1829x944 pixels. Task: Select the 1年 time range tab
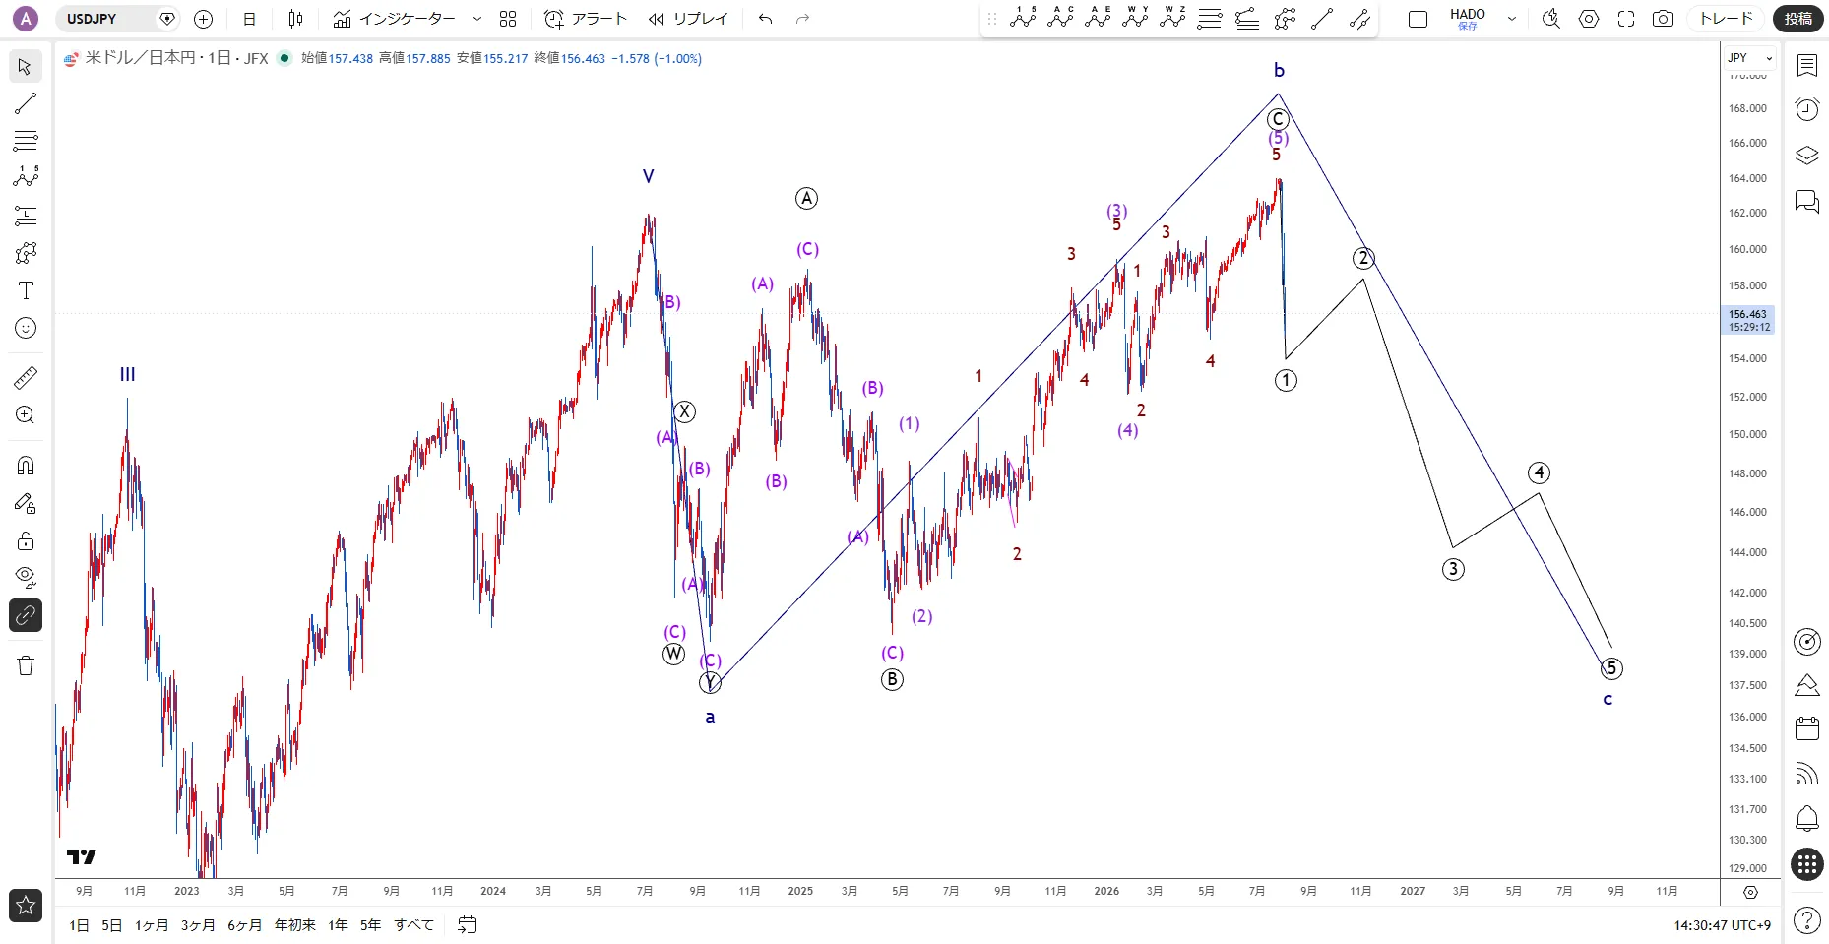pos(338,925)
